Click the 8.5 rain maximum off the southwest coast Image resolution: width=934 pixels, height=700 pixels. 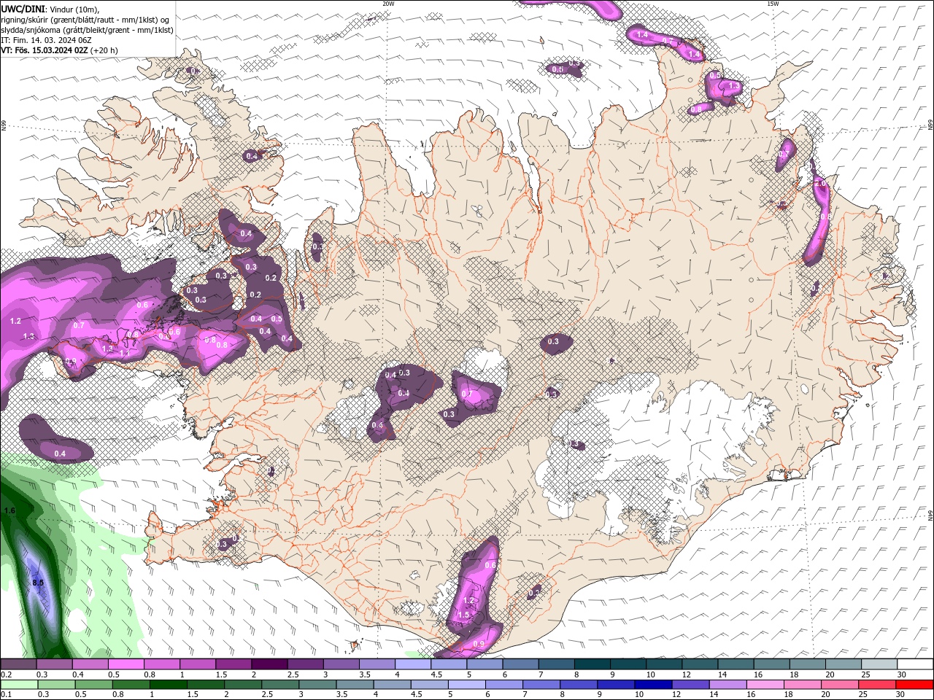38,583
